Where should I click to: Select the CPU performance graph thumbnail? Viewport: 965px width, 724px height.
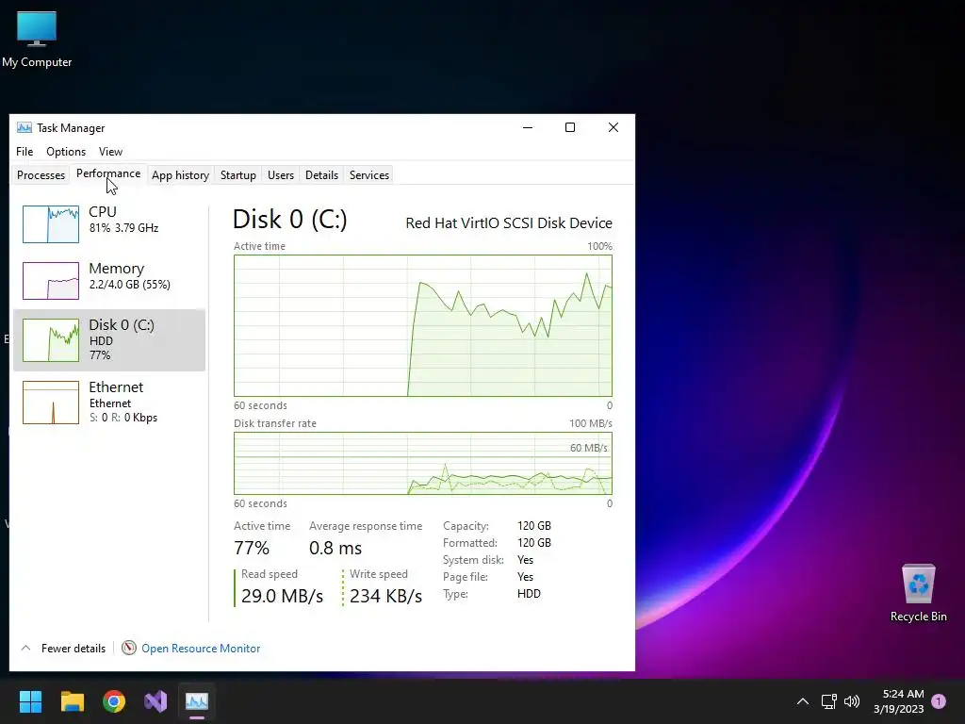click(x=51, y=224)
